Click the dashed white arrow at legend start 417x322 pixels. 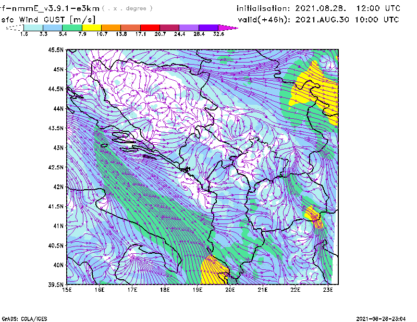[15, 28]
